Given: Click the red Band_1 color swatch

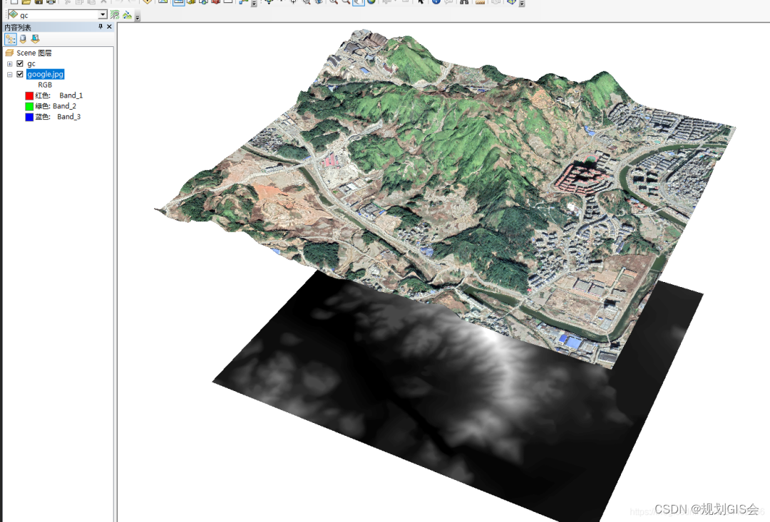Looking at the screenshot, I should coord(28,95).
